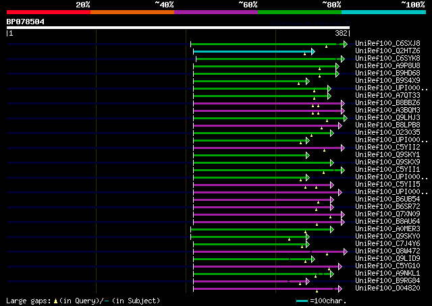Select the UniRef100_A3BQM3 label
The height and width of the screenshot is (306, 432).
[x=387, y=110]
